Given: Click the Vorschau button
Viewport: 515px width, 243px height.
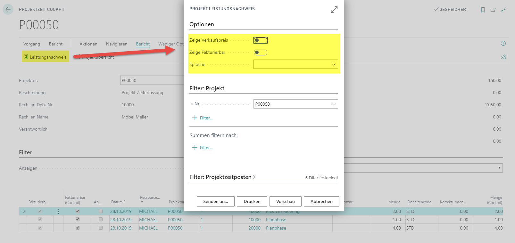Looking at the screenshot, I should pos(286,201).
